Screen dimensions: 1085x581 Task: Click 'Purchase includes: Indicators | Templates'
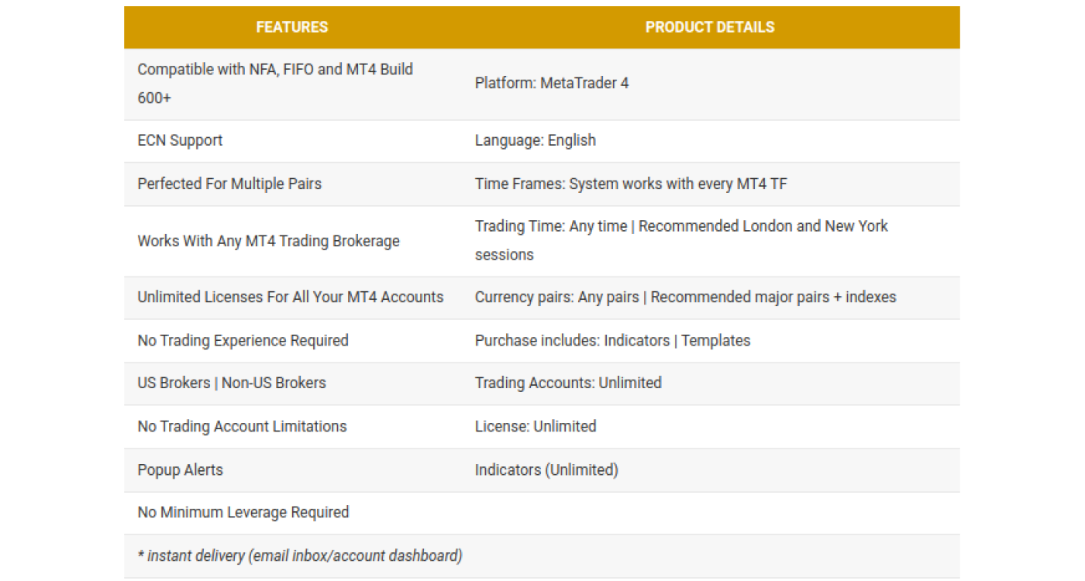[612, 340]
